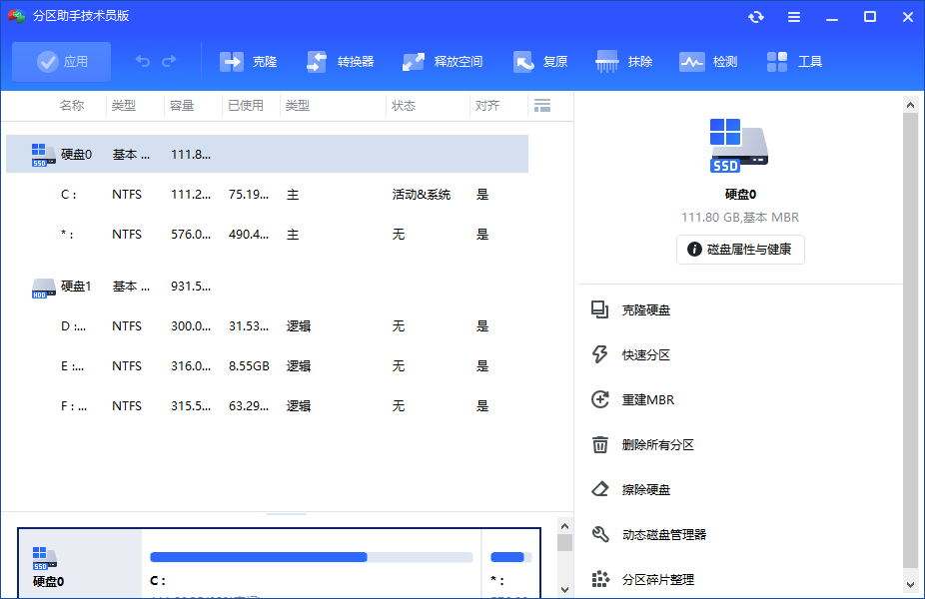Select the 硬盘1 disk row
The image size is (925, 599).
(x=76, y=287)
